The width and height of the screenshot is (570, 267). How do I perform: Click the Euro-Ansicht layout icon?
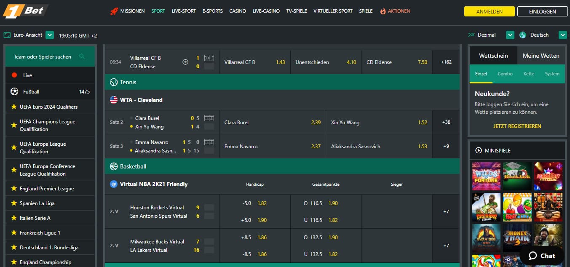(7, 35)
